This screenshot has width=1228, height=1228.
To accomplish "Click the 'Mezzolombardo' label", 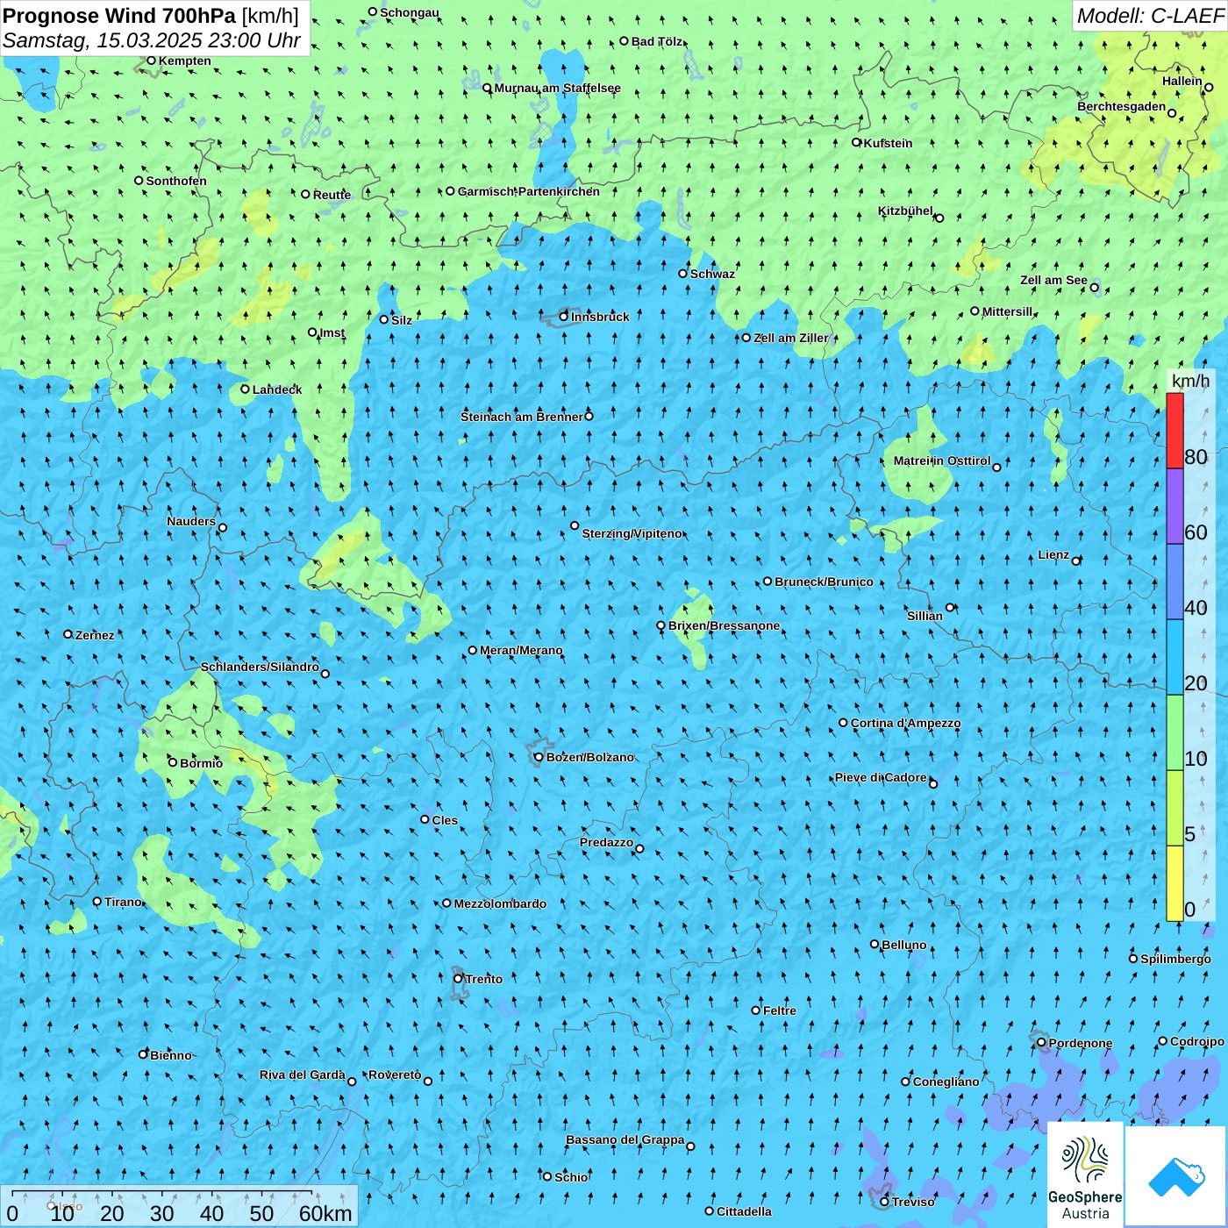I will (x=500, y=903).
